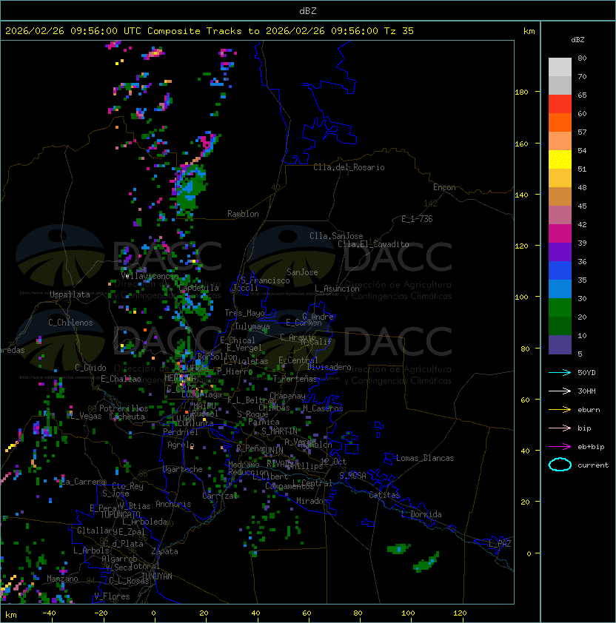Select the orange 60–57 dBZ swatch
616x623 pixels.
coord(560,122)
